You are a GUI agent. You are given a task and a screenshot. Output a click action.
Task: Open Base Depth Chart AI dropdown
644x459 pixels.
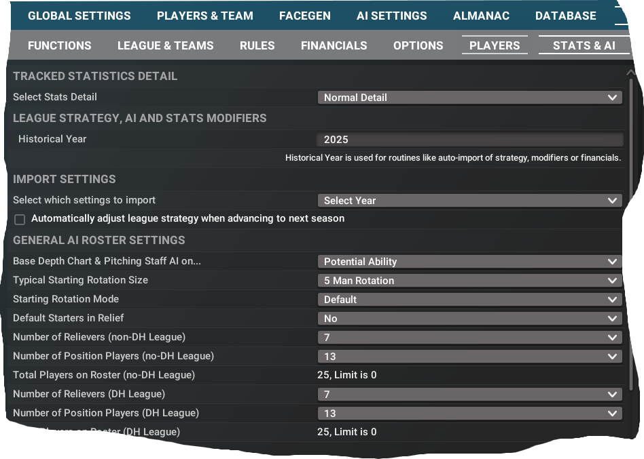[469, 262]
